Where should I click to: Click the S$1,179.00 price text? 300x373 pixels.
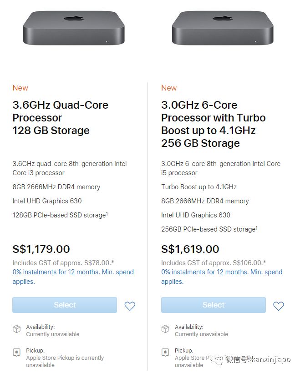click(x=41, y=249)
